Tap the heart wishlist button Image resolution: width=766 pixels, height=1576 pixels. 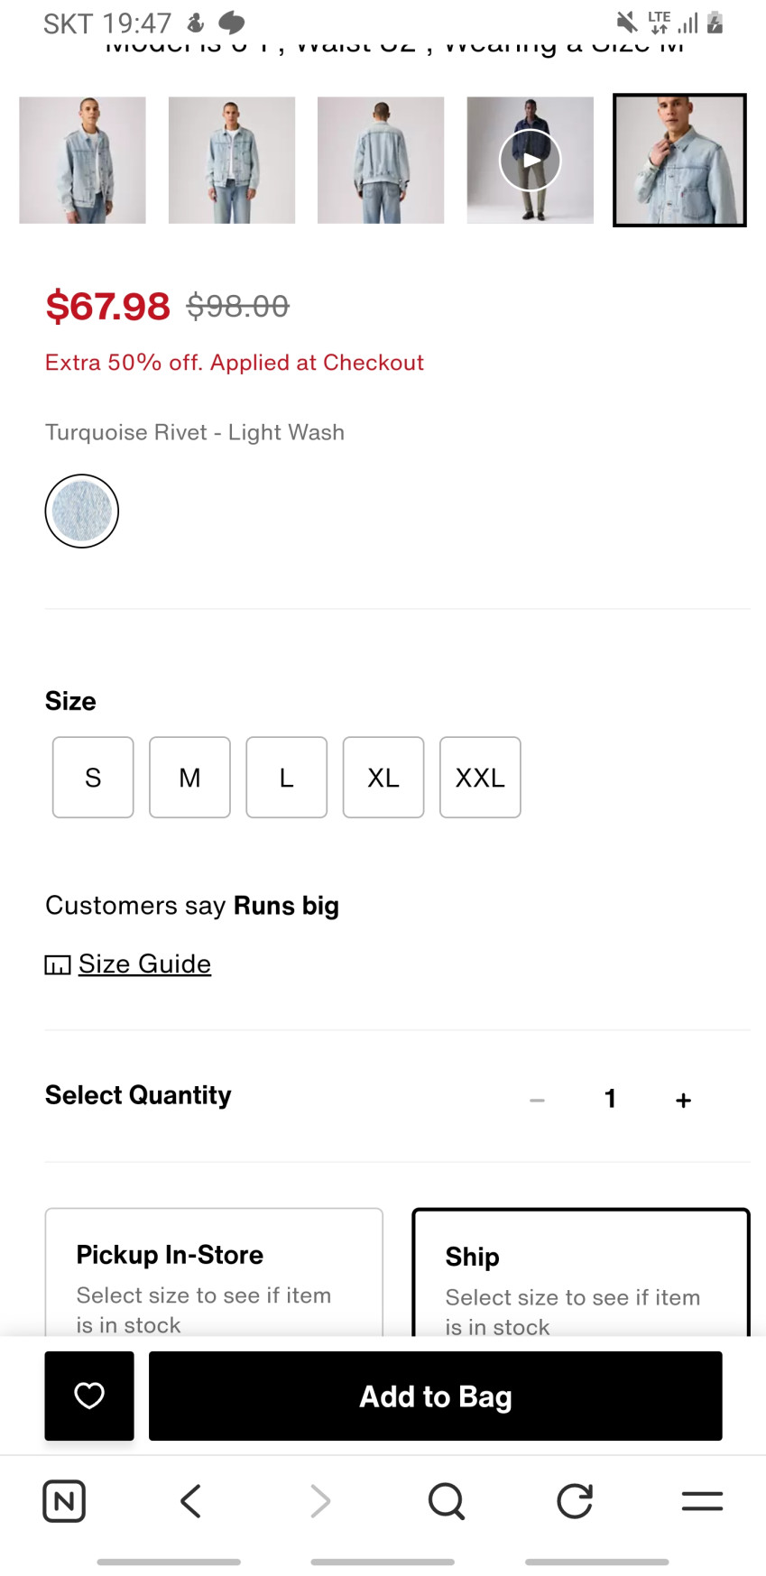pyautogui.click(x=89, y=1396)
